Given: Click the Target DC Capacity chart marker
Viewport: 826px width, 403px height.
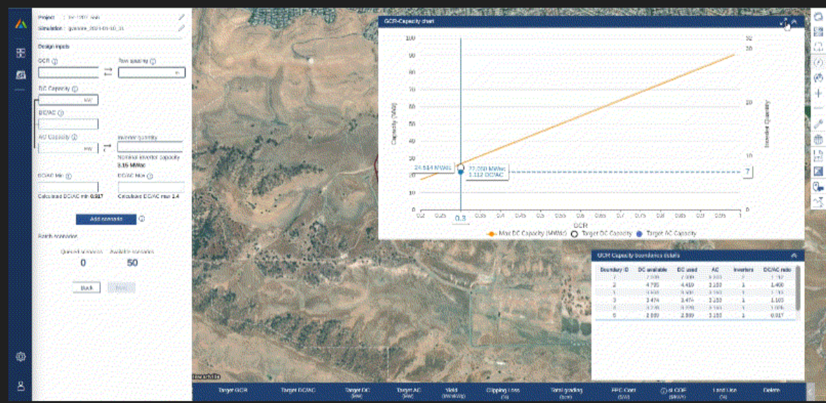Looking at the screenshot, I should (461, 167).
